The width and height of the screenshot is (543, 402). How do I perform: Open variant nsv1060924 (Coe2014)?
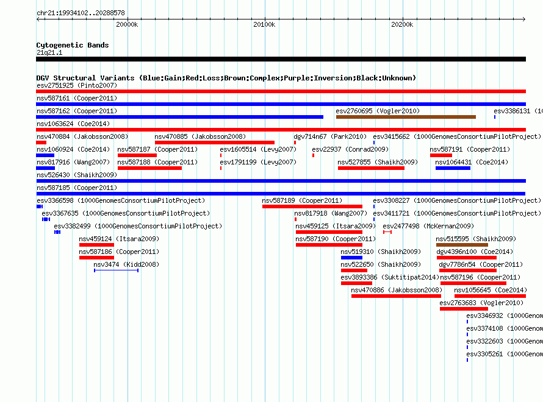click(x=73, y=149)
